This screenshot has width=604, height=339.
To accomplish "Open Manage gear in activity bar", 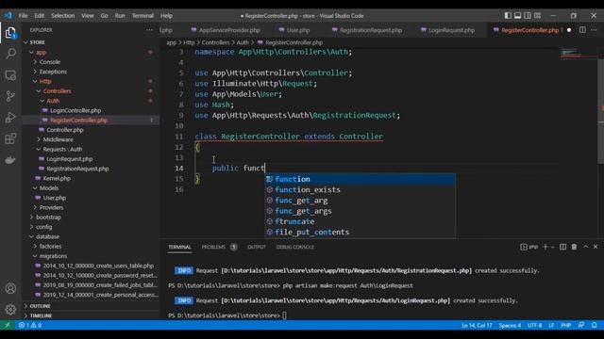I will pos(10,309).
